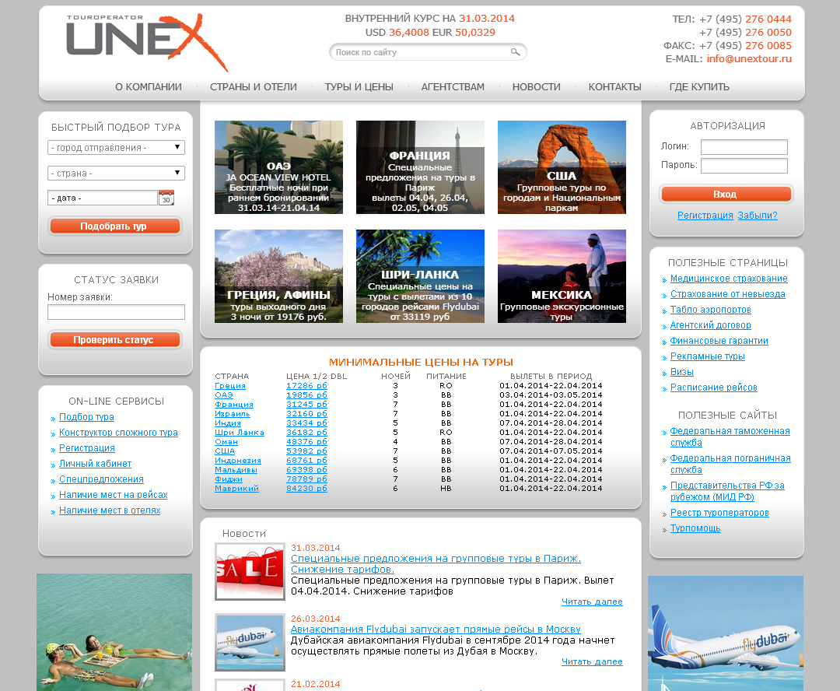Open Конструктор сложного тура link
840x691 pixels.
118,432
